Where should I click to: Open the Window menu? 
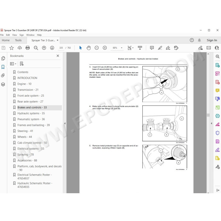point(30,35)
